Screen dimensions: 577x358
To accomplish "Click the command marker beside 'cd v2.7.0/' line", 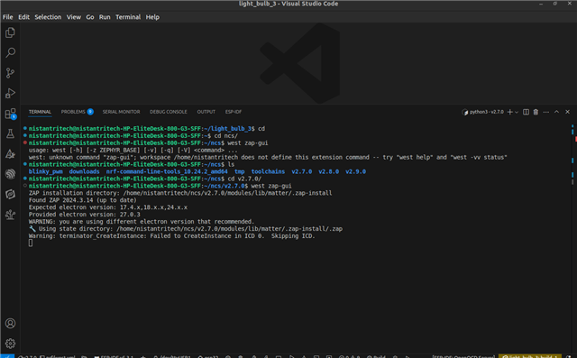I will point(25,179).
